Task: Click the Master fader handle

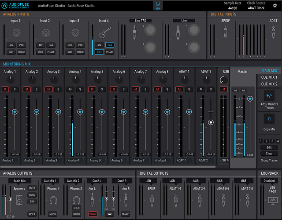Action: (x=250, y=99)
